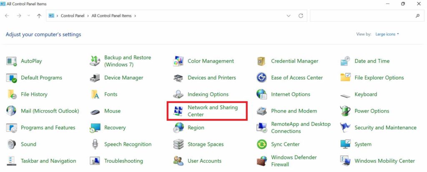Viewport: 427px width, 172px height.
Task: Open the Region globe icon
Action: [x=178, y=128]
